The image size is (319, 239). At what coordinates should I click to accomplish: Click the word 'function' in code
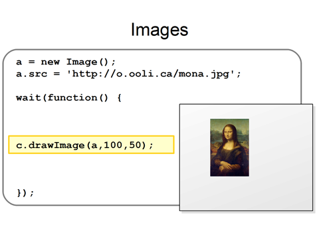[x=72, y=98]
